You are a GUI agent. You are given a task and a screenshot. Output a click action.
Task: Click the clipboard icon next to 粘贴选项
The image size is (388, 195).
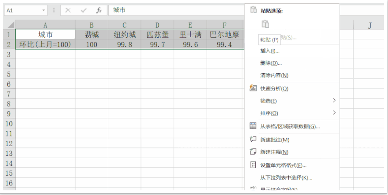point(253,10)
